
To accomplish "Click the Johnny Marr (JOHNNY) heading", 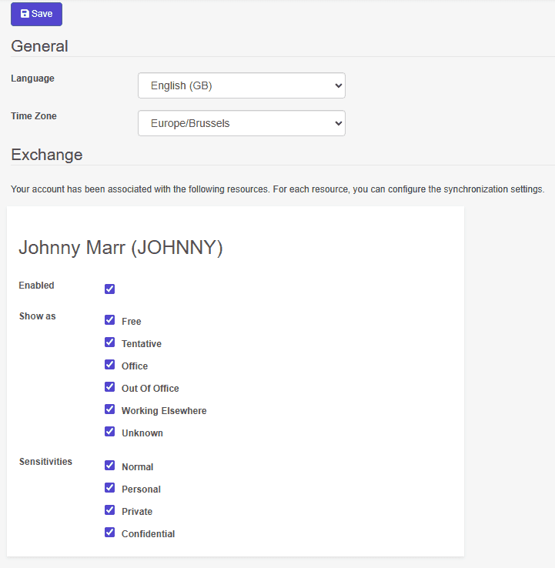I will point(121,248).
